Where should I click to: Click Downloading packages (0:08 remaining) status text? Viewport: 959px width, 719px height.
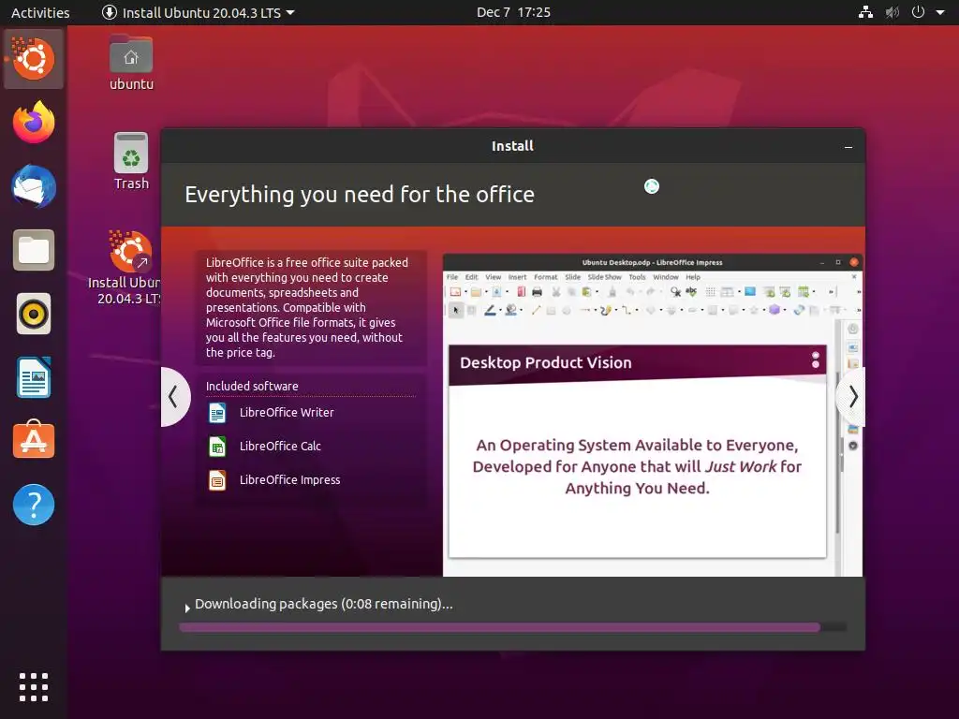(323, 604)
